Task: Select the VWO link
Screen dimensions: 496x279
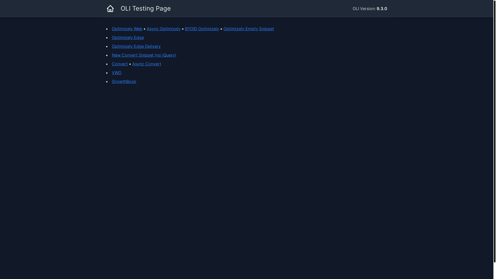Action: pyautogui.click(x=117, y=73)
